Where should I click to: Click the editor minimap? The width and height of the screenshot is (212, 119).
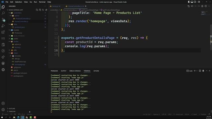click(205, 13)
